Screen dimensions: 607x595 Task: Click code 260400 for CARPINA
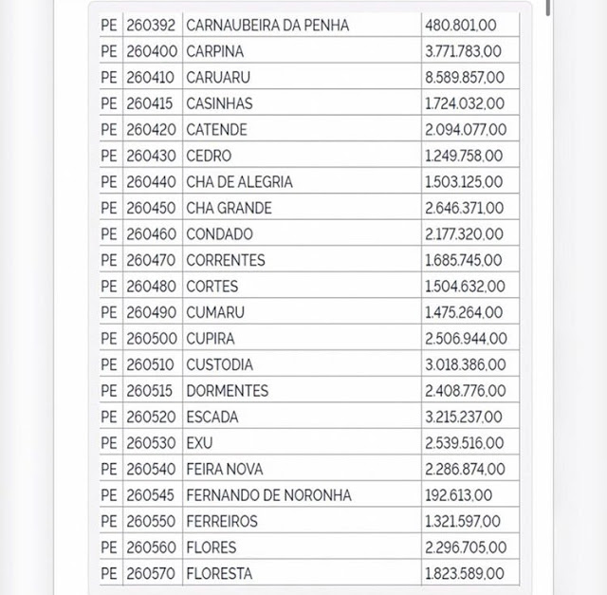[152, 51]
